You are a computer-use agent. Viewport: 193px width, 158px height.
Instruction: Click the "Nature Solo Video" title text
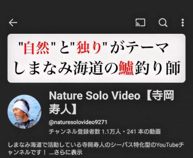(x=94, y=96)
